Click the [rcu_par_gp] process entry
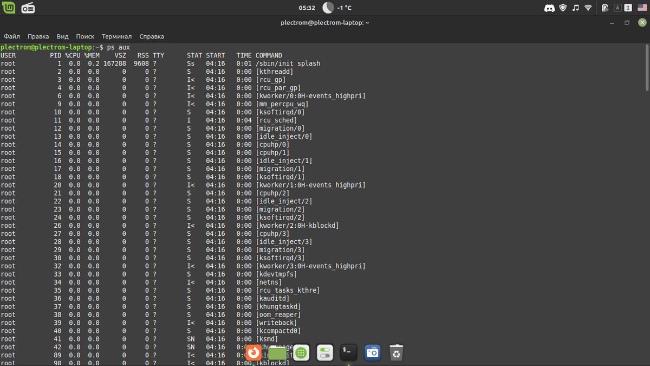This screenshot has height=366, width=650. pyautogui.click(x=278, y=88)
